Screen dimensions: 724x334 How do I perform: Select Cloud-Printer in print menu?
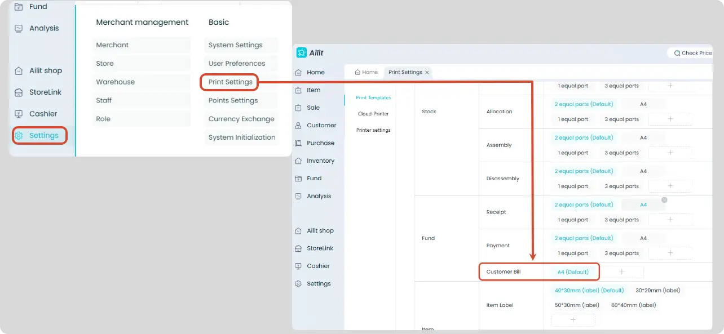(x=373, y=114)
